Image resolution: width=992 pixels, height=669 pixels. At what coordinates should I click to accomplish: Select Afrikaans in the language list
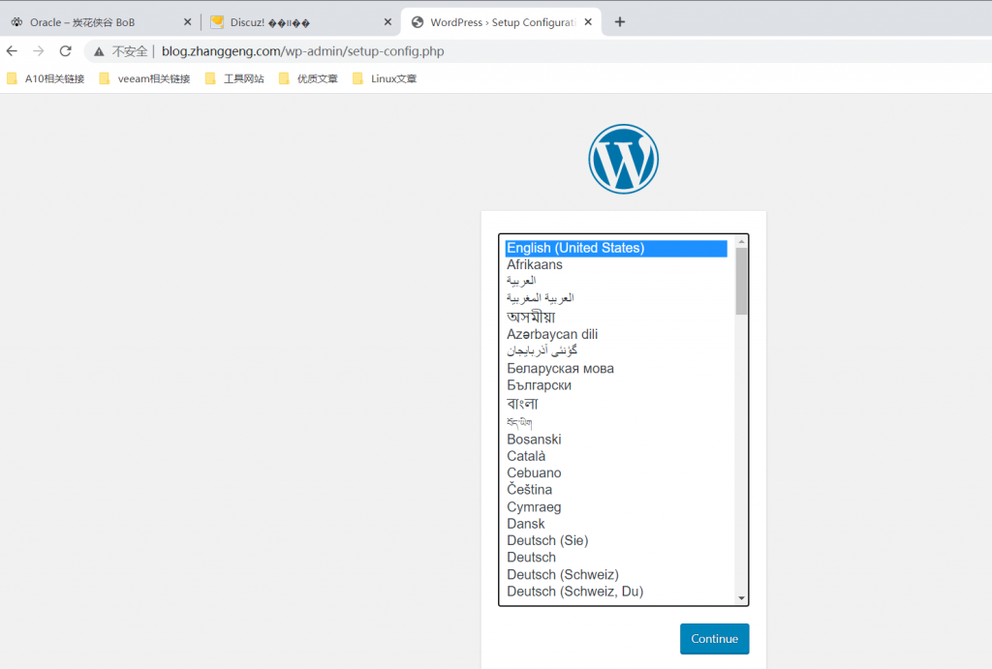[x=616, y=265]
